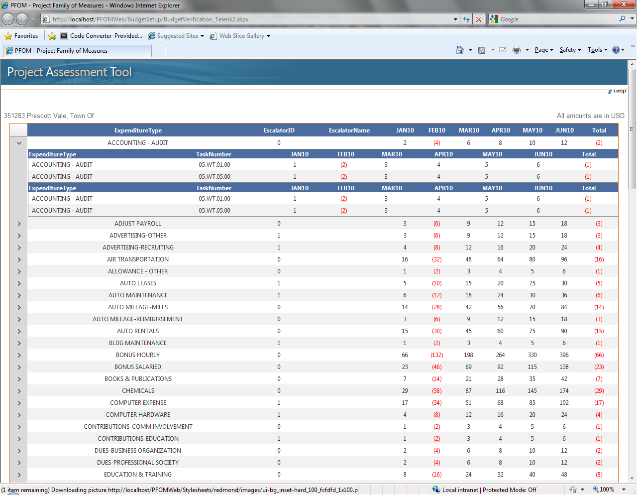Expand the CONTRIBUTIONS-COMM INVOLVEMENT row
Viewport: 637px width, 495px height.
point(19,427)
